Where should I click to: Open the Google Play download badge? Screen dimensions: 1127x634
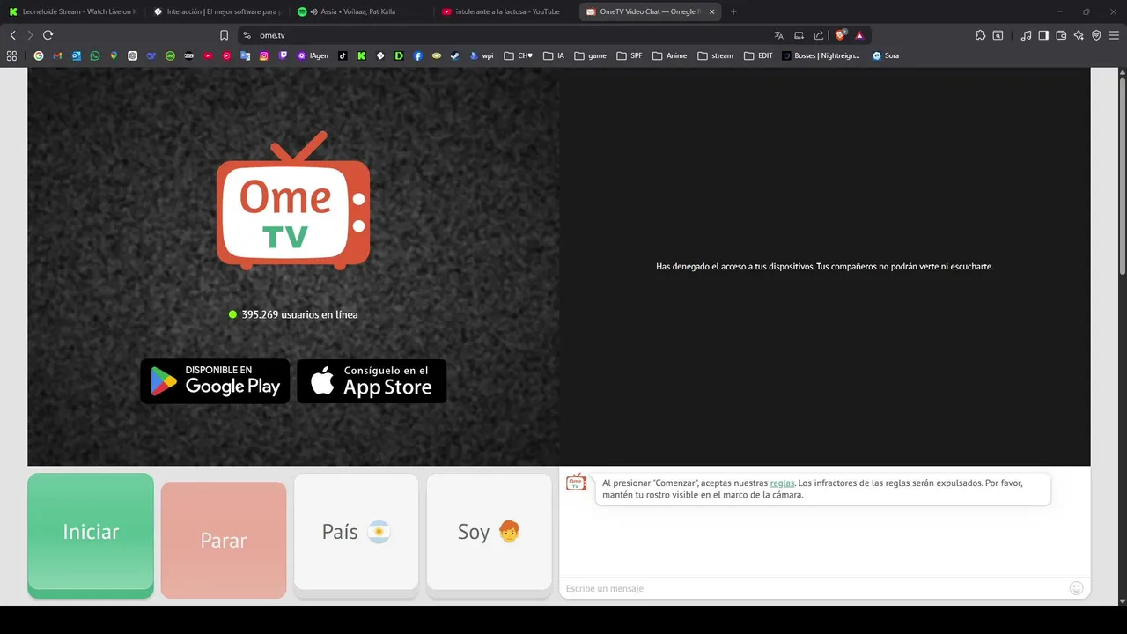point(215,381)
